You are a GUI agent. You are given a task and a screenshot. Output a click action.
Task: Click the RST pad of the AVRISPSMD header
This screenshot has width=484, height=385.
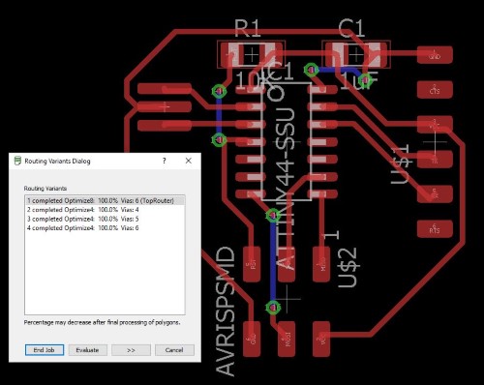tap(252, 264)
